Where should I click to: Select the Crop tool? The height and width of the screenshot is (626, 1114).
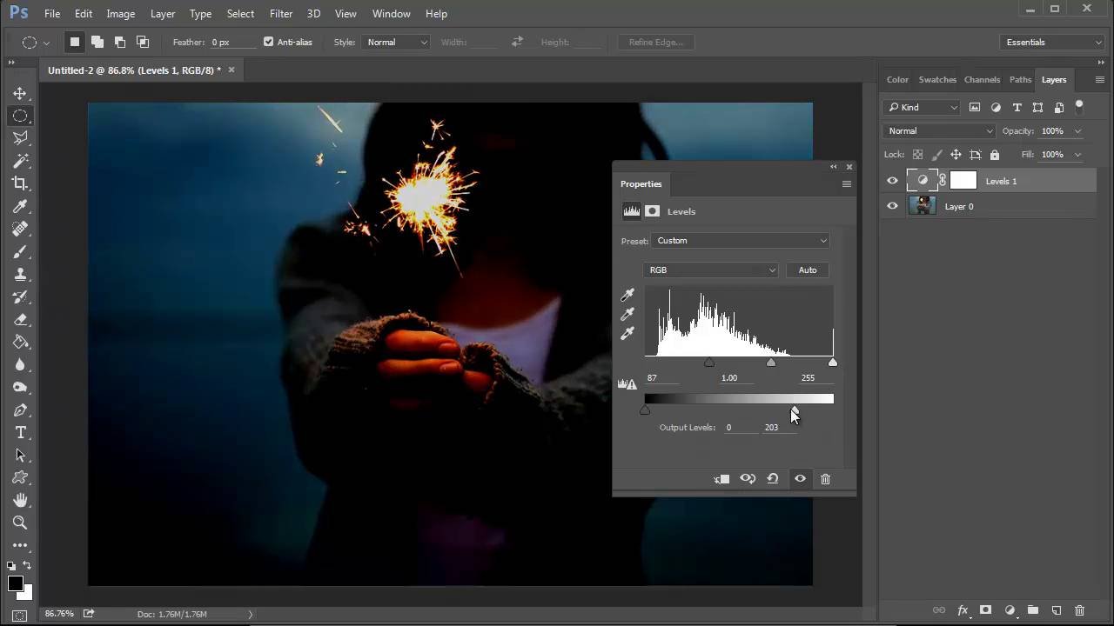point(20,183)
